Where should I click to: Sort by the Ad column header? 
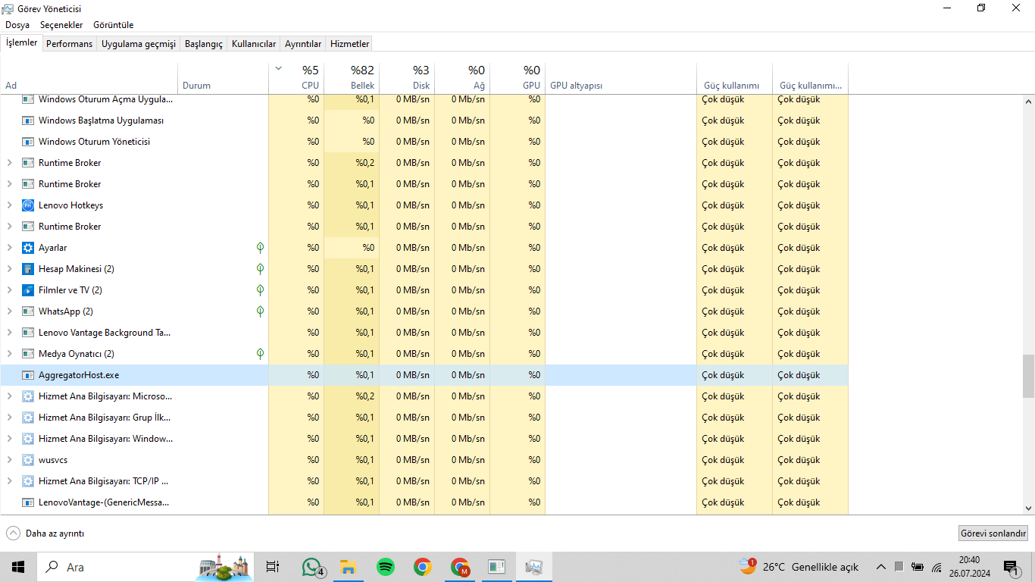(89, 78)
